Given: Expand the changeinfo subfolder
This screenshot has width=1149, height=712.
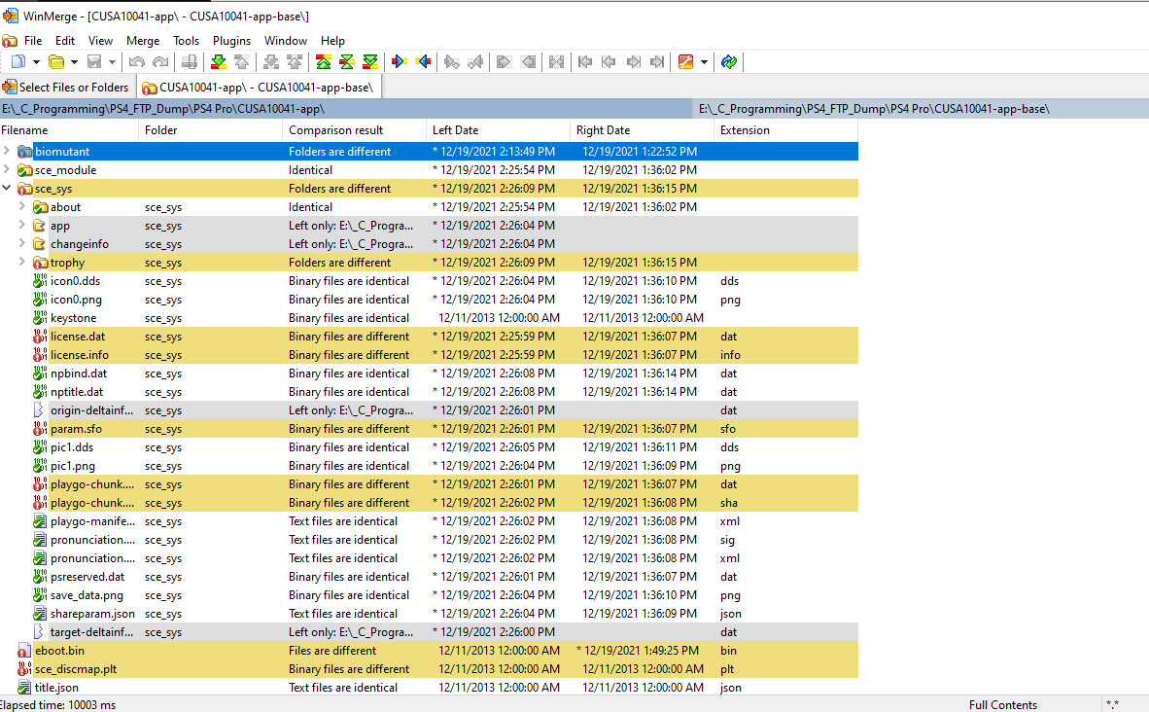Looking at the screenshot, I should pos(22,243).
